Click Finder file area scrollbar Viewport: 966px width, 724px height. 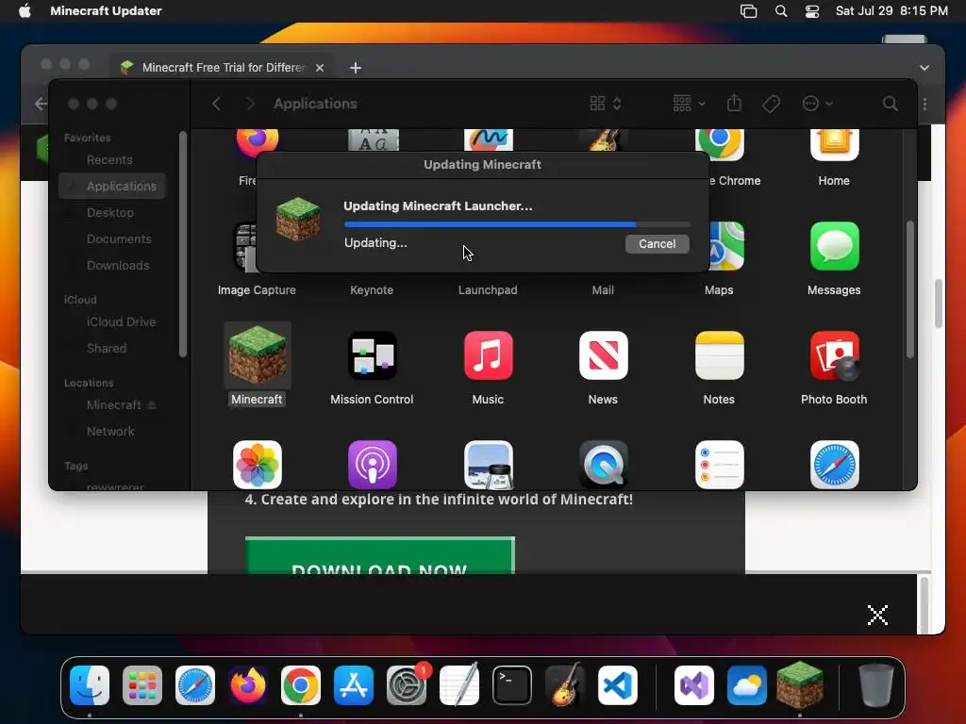[x=910, y=289]
